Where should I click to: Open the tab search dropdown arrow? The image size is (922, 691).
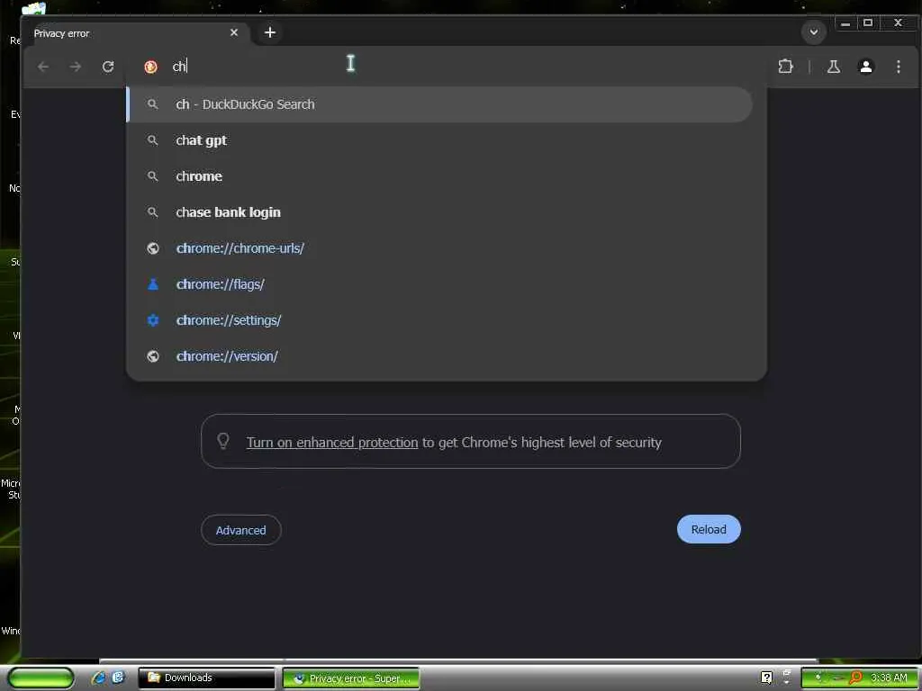tap(814, 32)
